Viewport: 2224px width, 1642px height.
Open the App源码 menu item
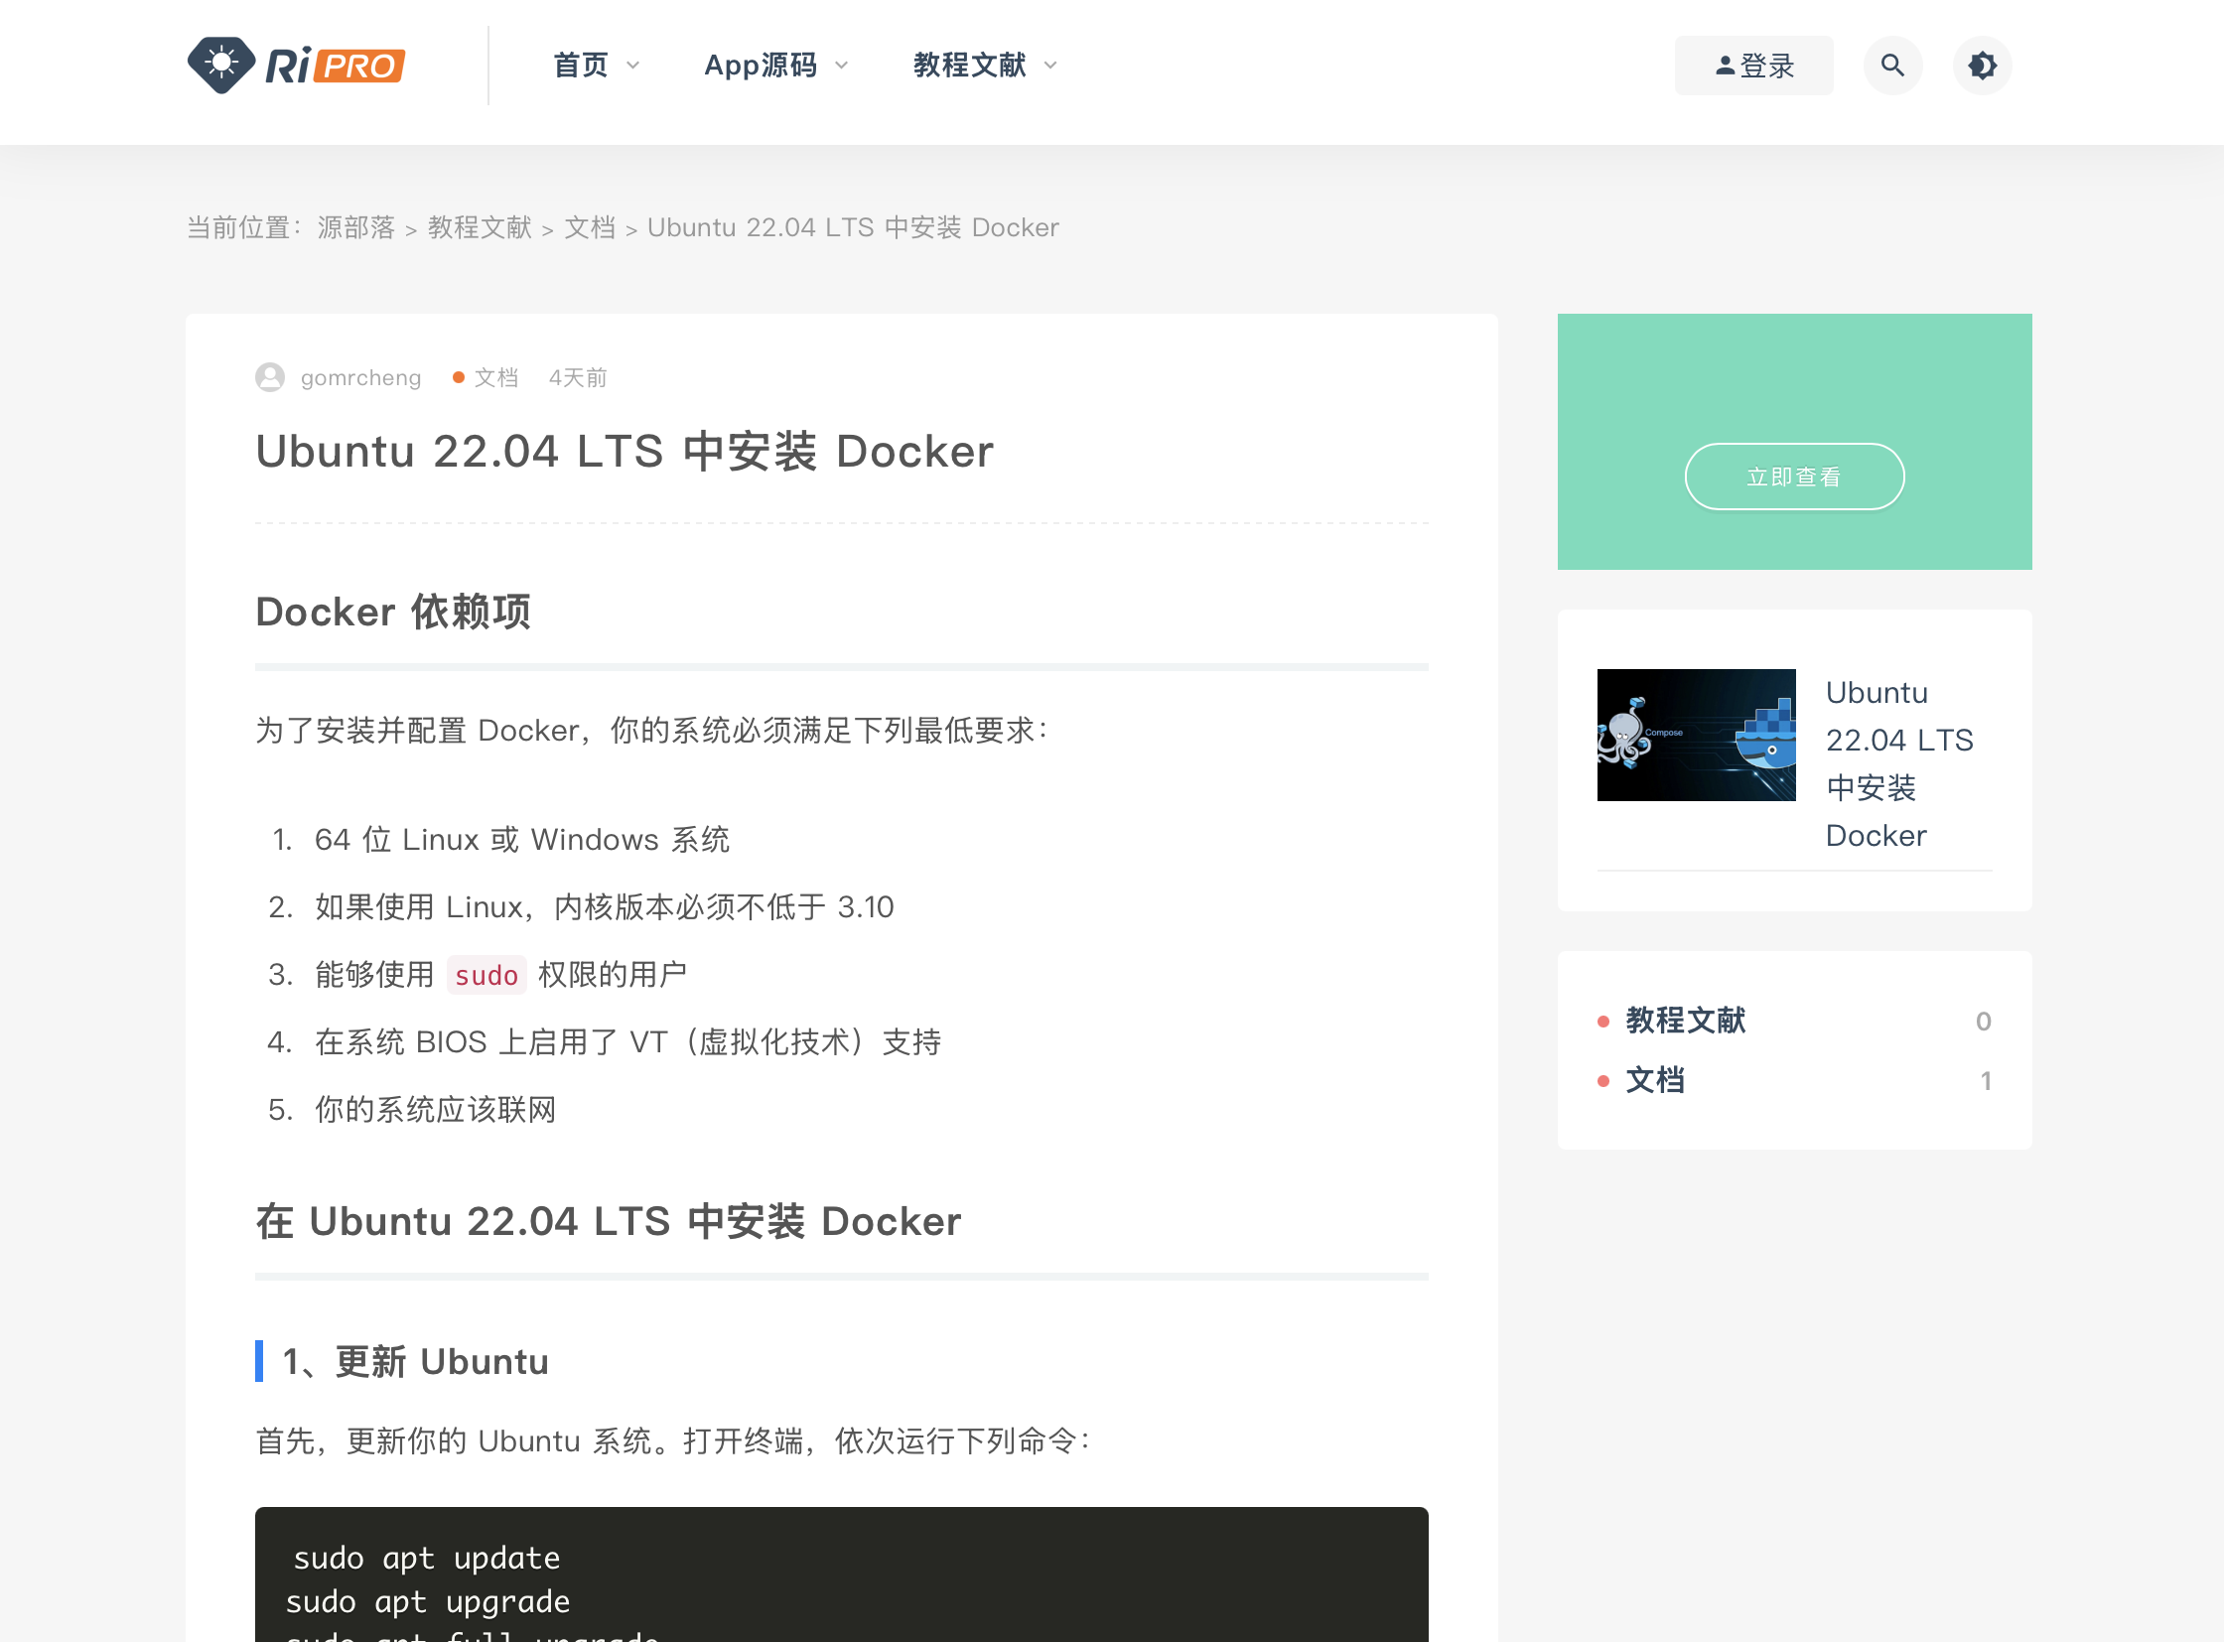coord(761,66)
